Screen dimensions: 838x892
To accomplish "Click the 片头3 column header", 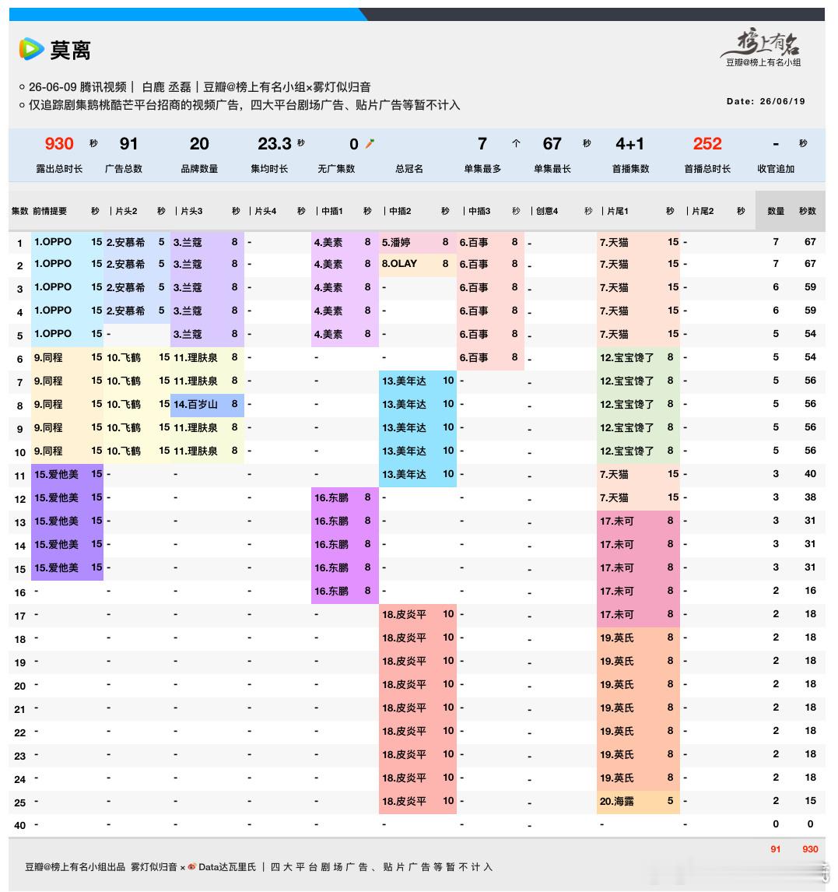I will pos(191,211).
